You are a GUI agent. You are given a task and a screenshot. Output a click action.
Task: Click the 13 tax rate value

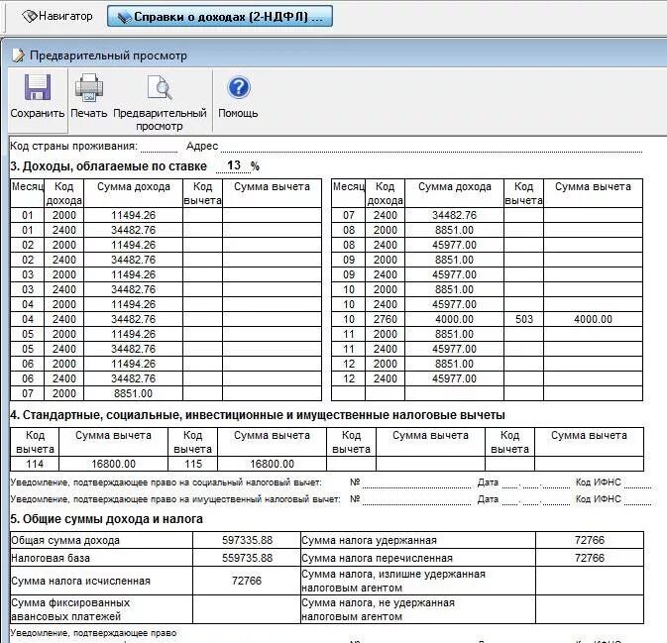coord(234,165)
